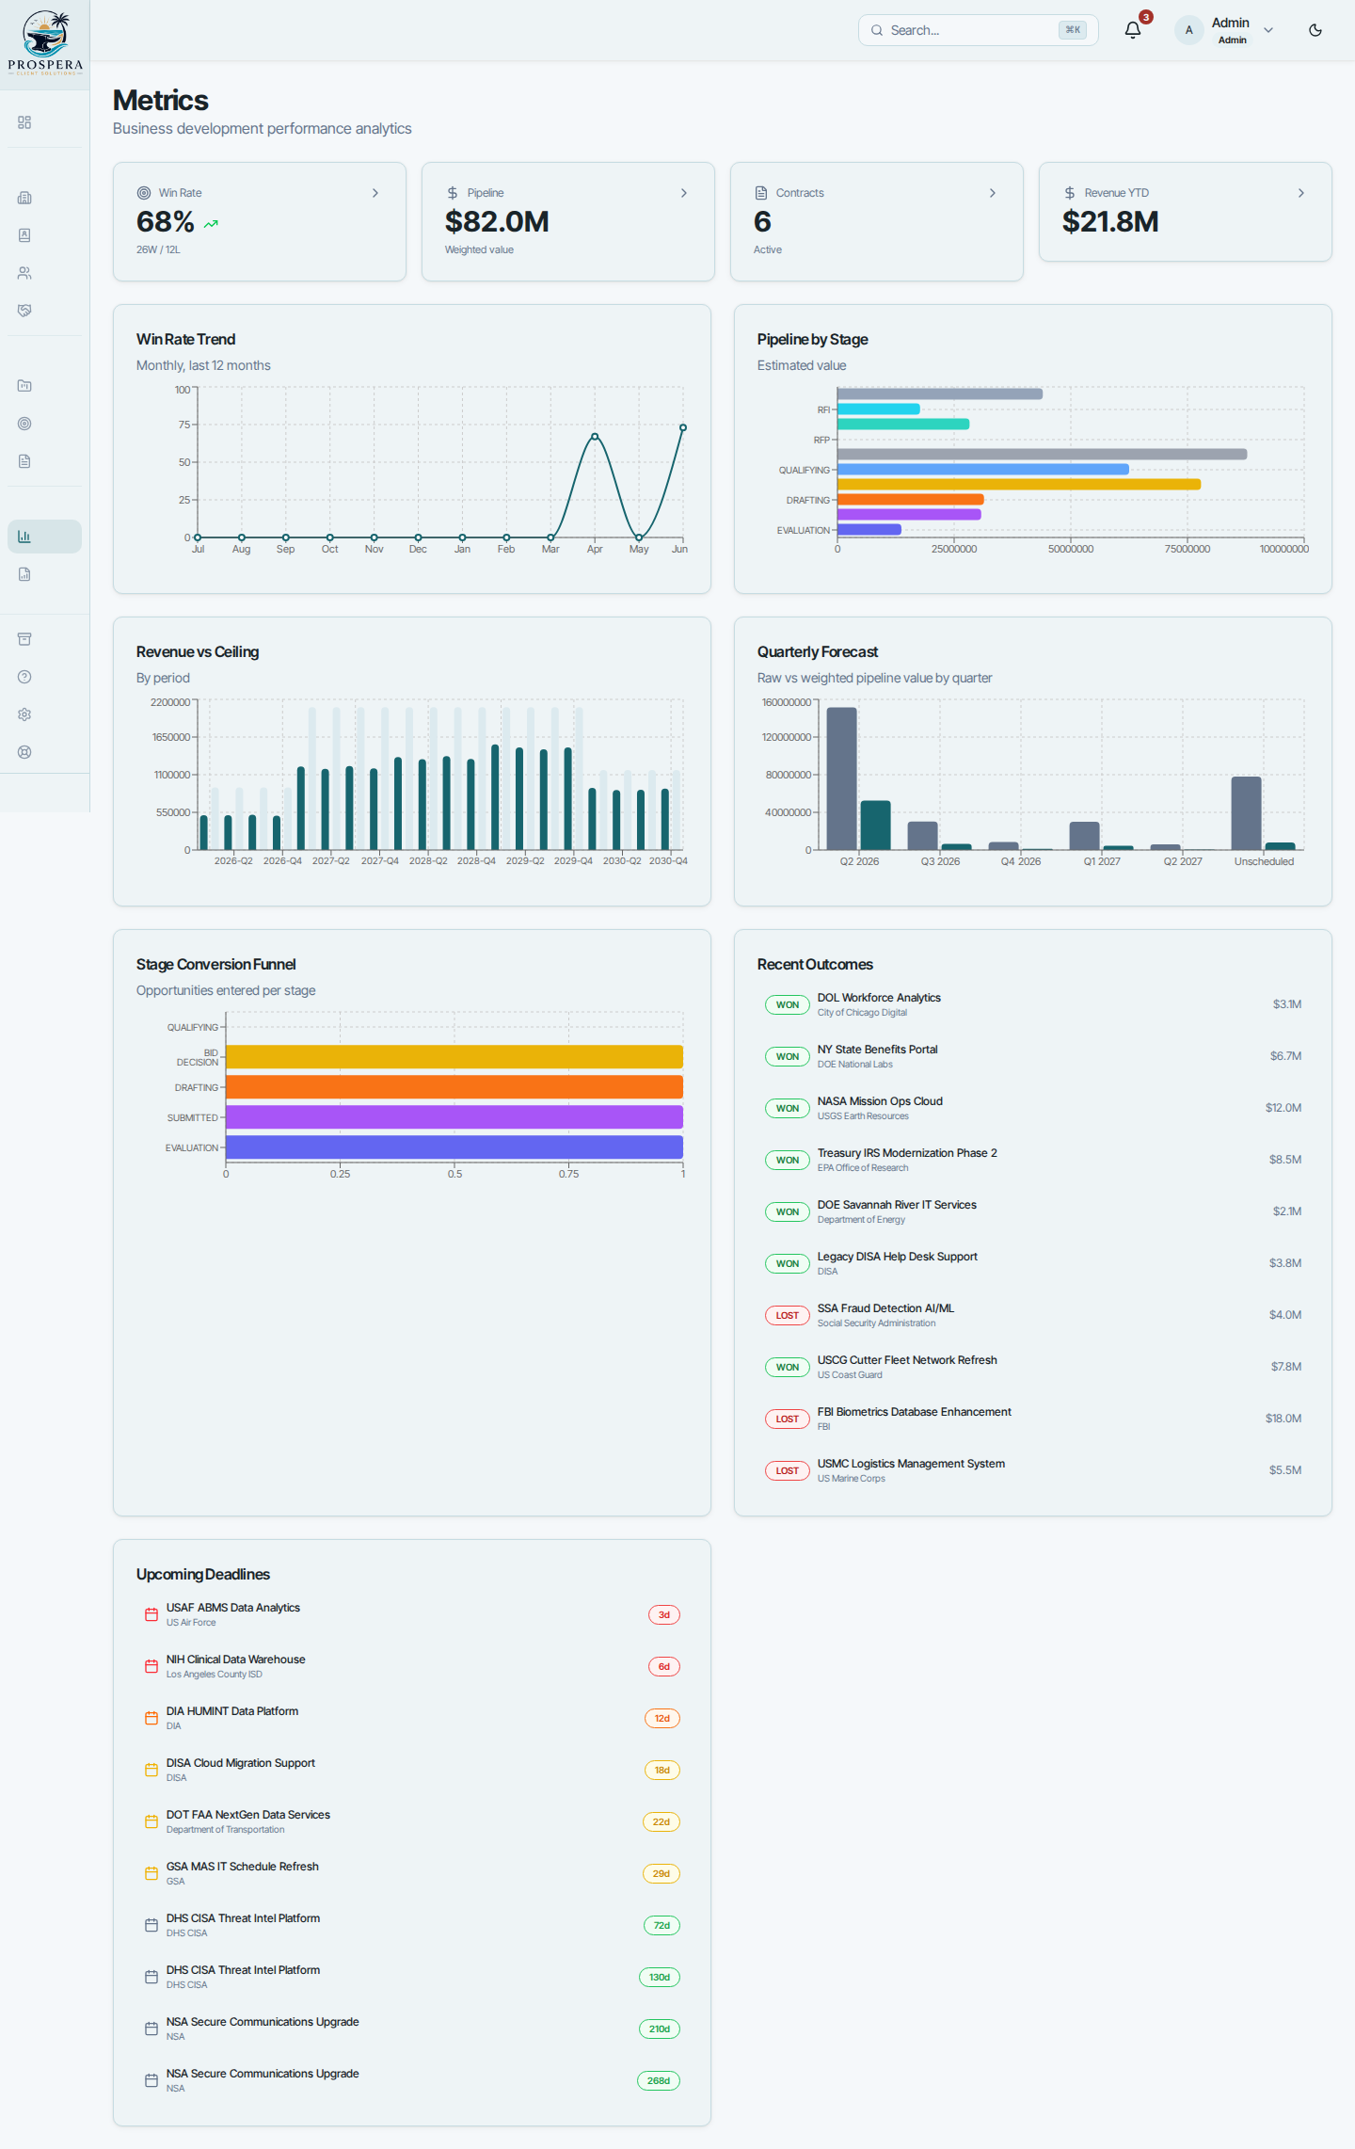Screen dimensions: 1355x2149
Task: Click the 12d badge for DIA HUMINT
Action: coord(662,1719)
